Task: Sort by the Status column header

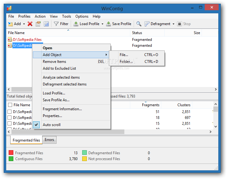Action: [x=147, y=33]
